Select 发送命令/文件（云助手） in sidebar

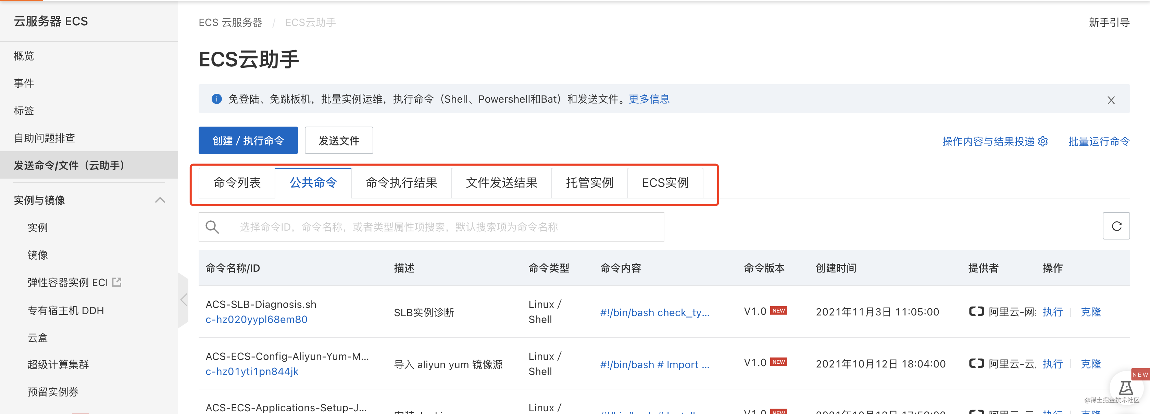pos(89,165)
